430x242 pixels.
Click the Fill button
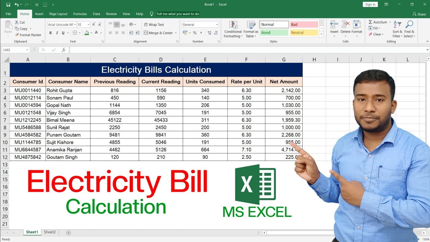374,28
